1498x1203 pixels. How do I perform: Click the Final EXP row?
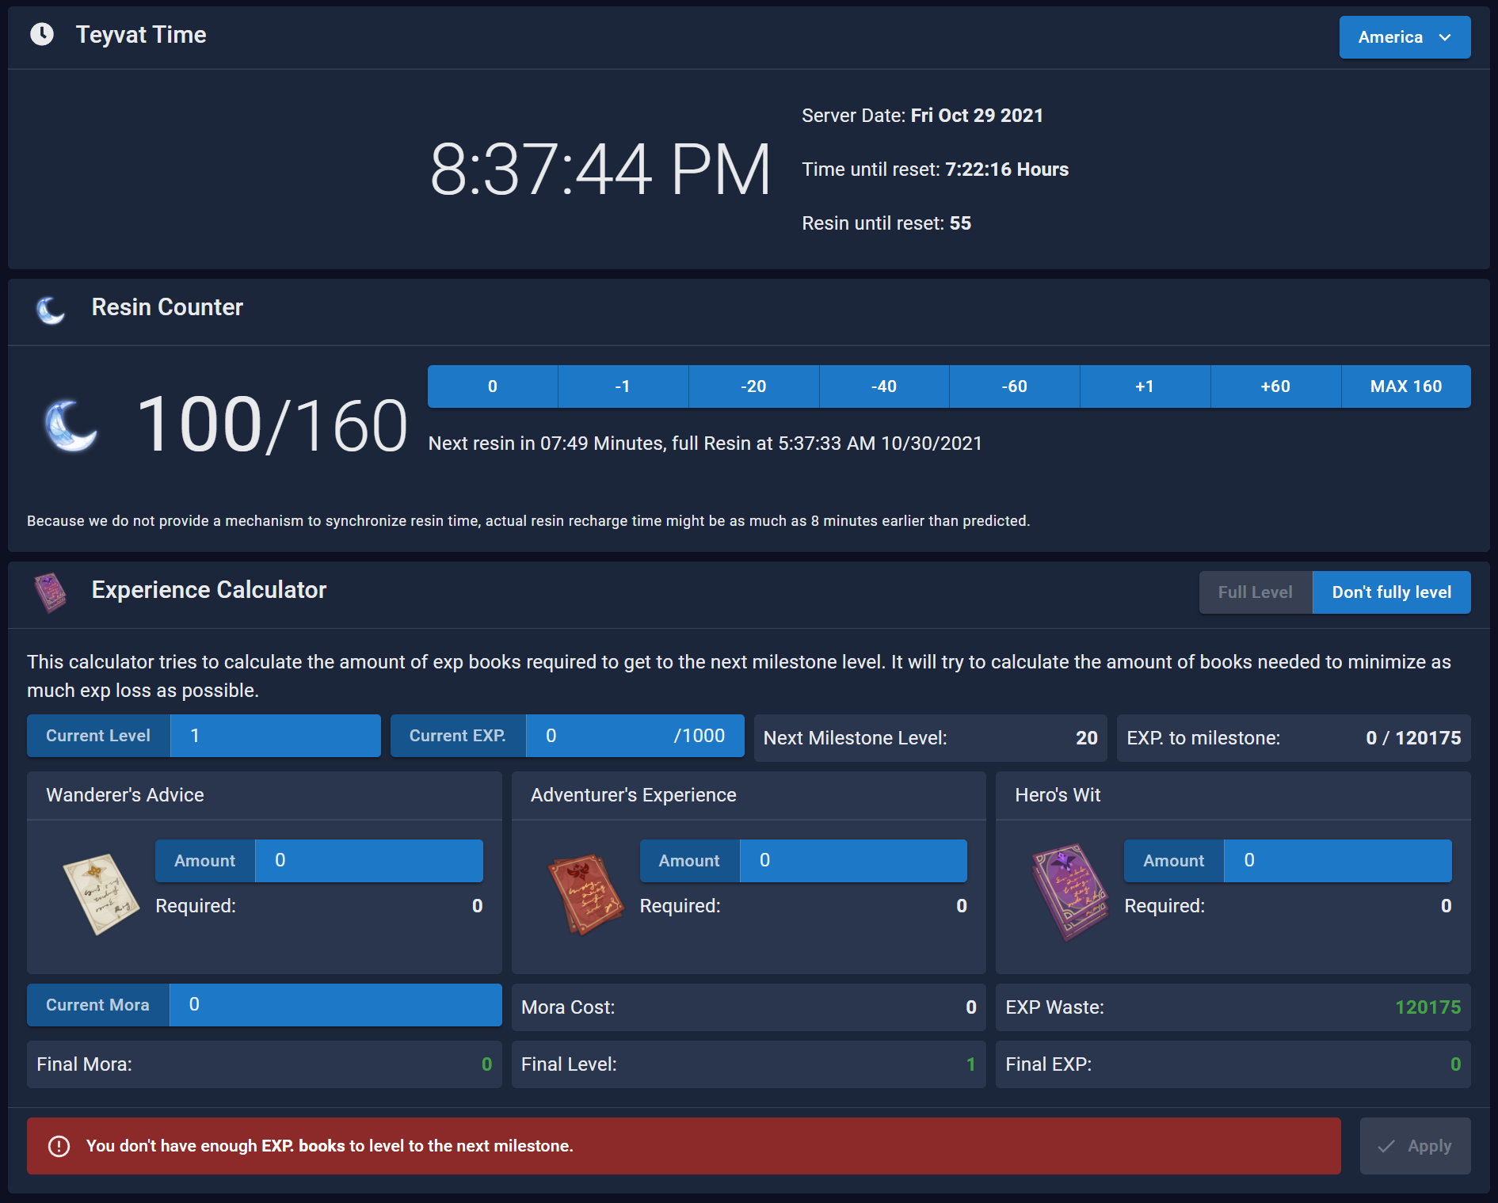(1233, 1064)
